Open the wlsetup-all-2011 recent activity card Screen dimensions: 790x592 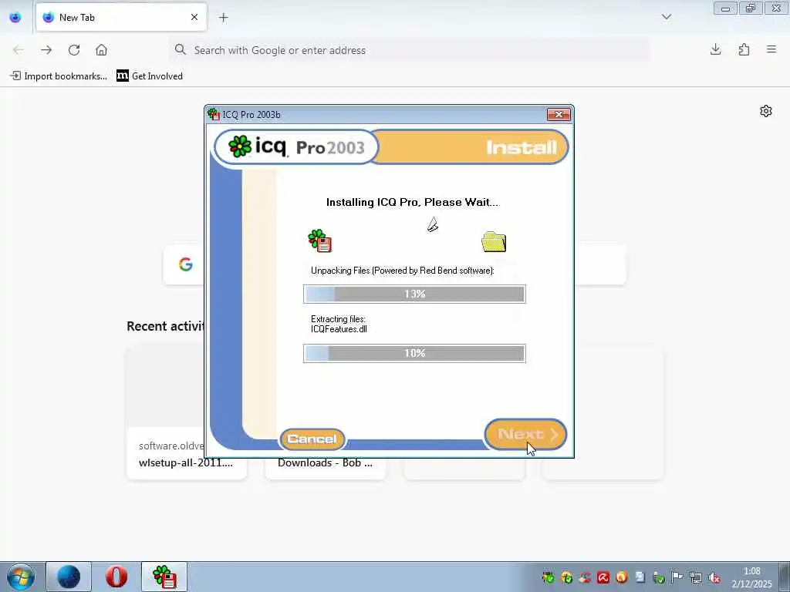click(187, 413)
